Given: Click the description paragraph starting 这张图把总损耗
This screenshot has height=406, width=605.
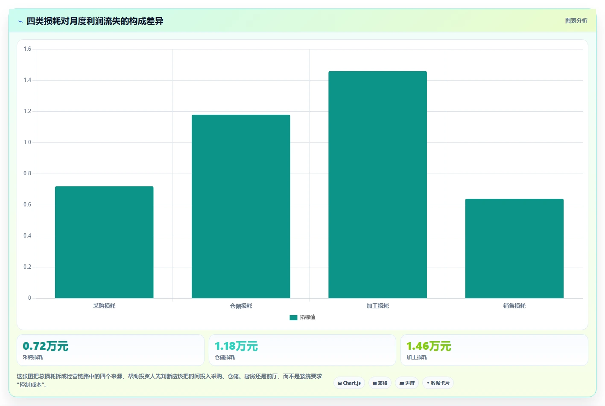Looking at the screenshot, I should click(x=170, y=380).
